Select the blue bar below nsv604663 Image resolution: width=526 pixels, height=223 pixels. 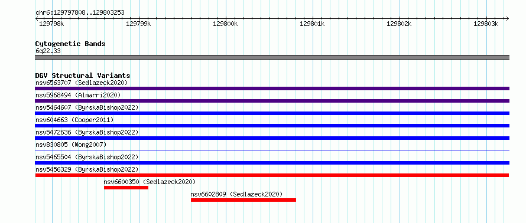pyautogui.click(x=272, y=126)
